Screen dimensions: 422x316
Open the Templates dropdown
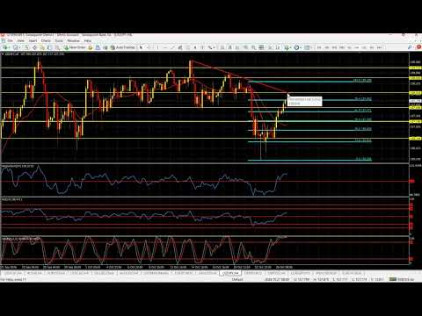point(308,47)
